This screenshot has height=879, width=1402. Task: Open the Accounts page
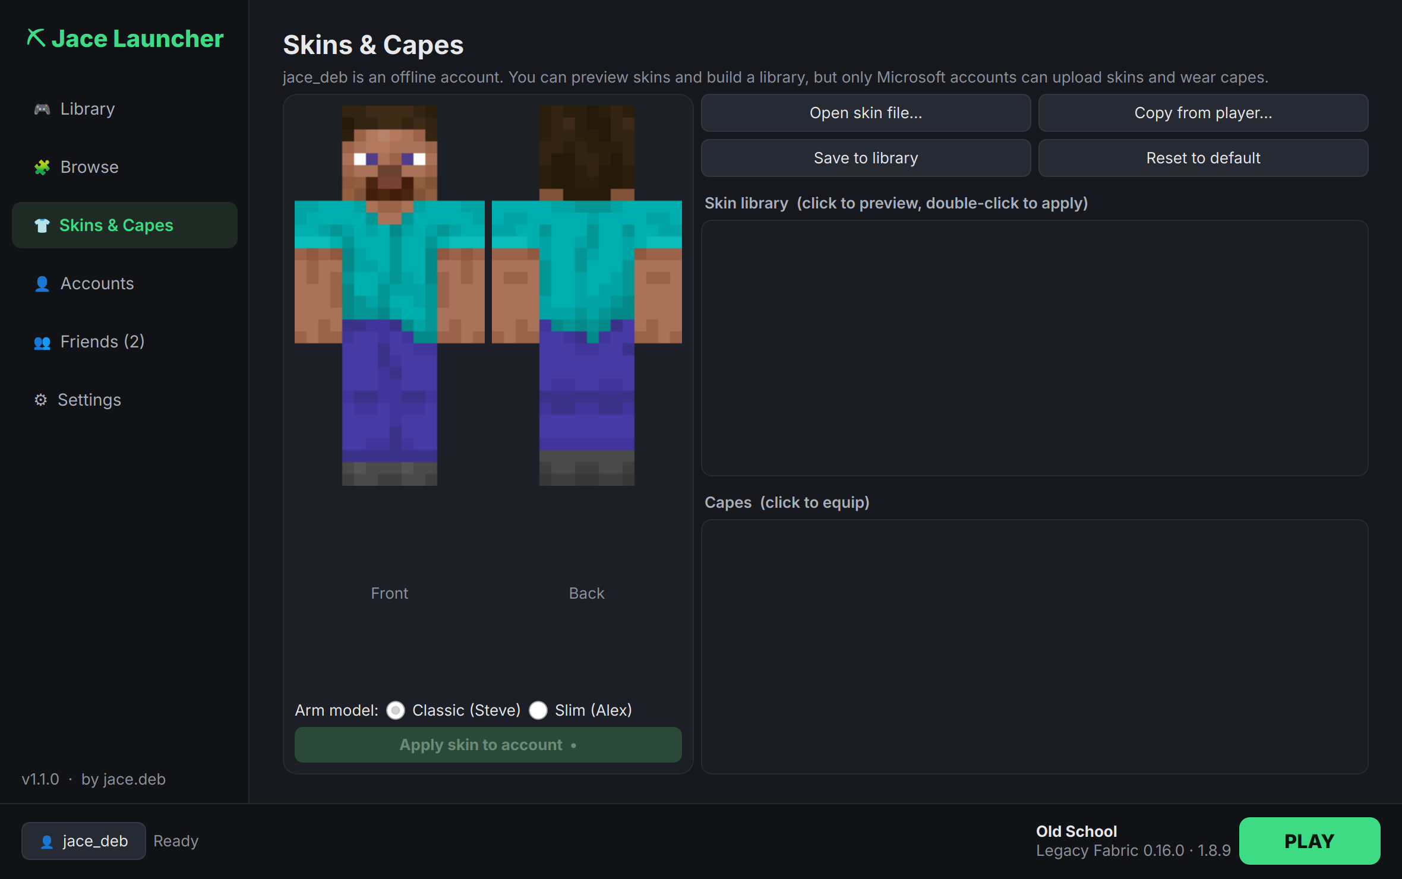click(125, 284)
